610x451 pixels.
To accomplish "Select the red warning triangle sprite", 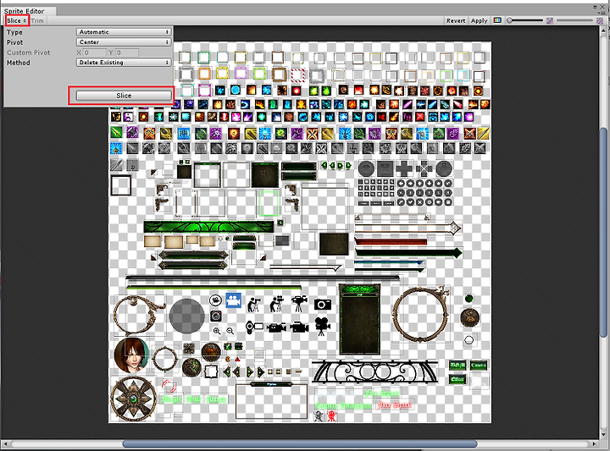I will pyautogui.click(x=237, y=359).
